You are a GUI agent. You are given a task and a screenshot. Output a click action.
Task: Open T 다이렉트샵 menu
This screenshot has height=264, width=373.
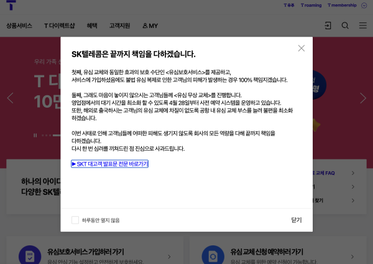click(x=60, y=26)
